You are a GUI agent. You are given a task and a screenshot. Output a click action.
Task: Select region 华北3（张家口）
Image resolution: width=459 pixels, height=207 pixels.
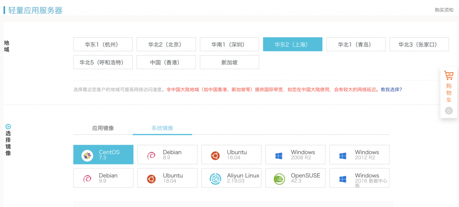coord(419,44)
